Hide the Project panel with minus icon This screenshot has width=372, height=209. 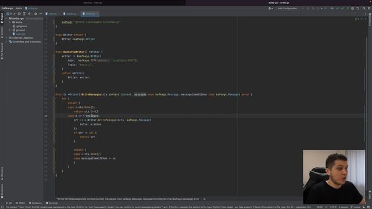coord(41,14)
